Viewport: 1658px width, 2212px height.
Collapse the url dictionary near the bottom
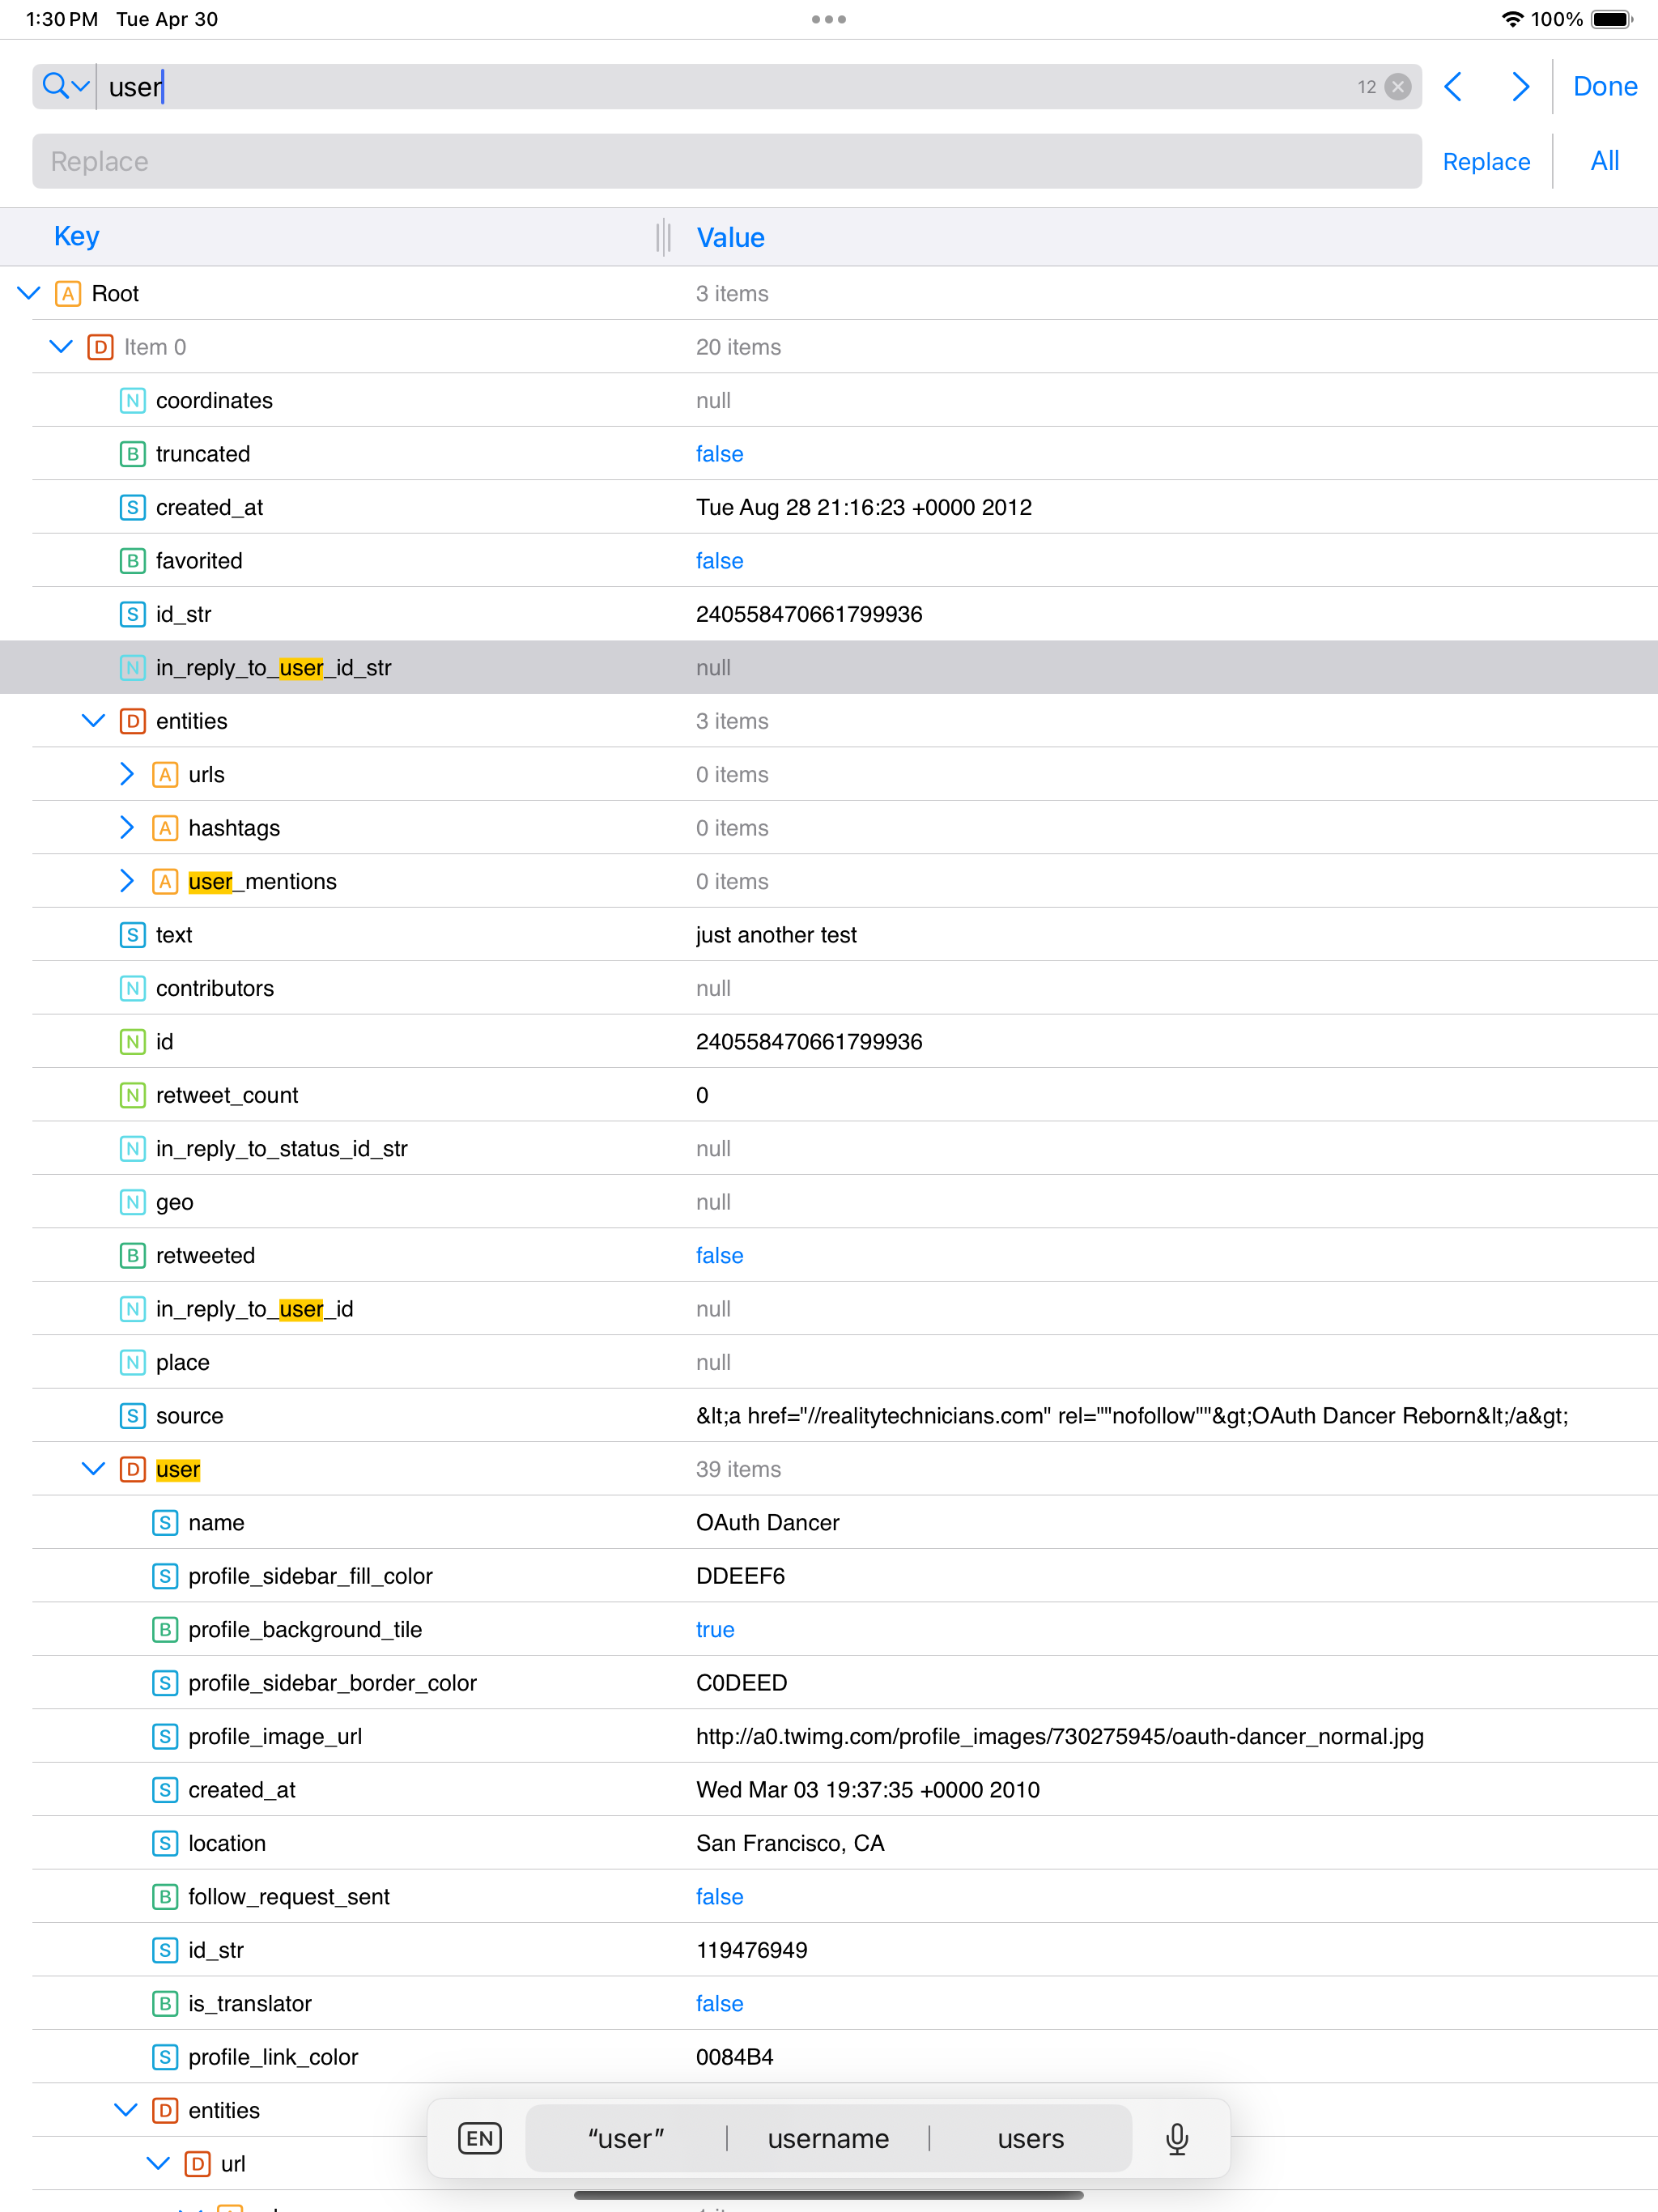click(x=158, y=2164)
